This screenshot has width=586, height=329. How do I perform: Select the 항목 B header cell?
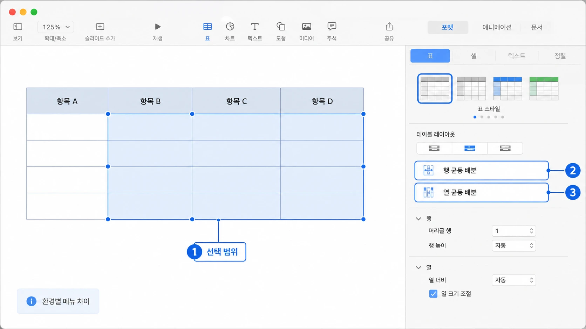150,101
